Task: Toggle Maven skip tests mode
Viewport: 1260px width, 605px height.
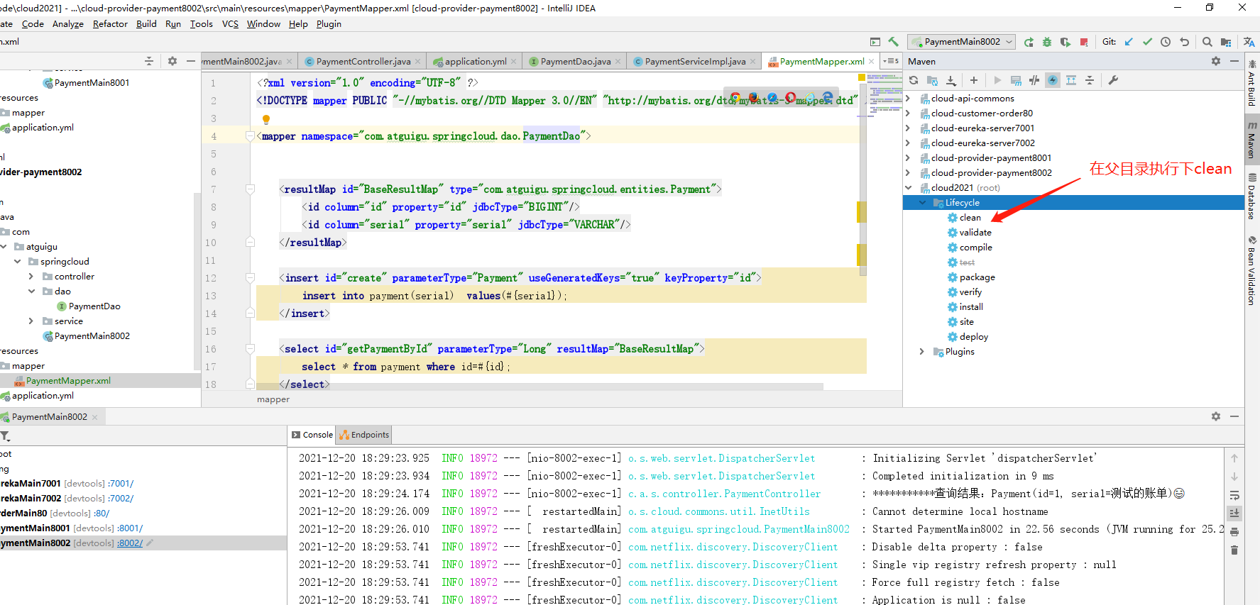Action: (x=1053, y=80)
